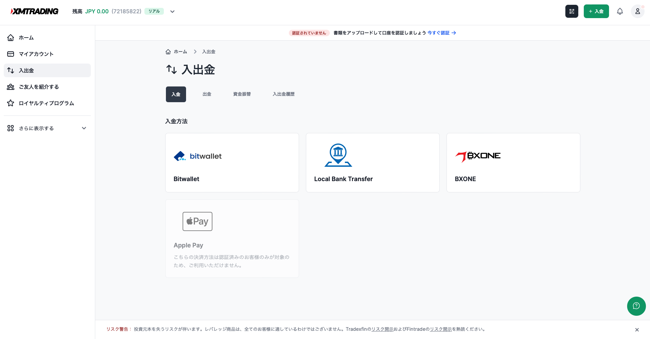Click the arrows icon beside sidebar 入出金

point(11,70)
